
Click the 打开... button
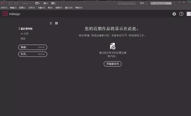point(33,54)
